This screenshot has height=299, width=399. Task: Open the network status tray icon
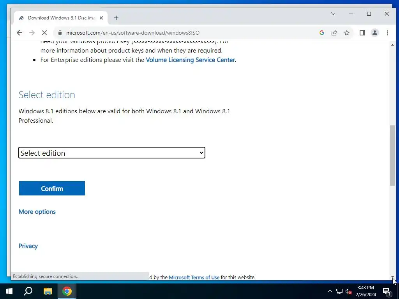(339, 291)
